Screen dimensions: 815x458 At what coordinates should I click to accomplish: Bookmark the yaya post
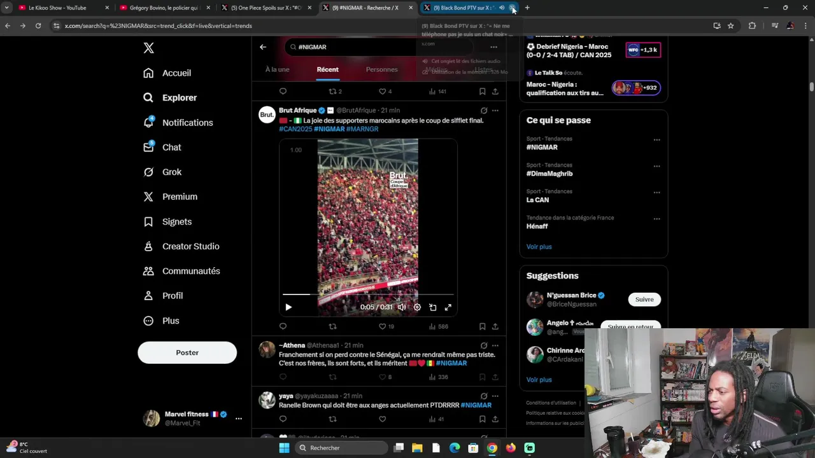(482, 419)
